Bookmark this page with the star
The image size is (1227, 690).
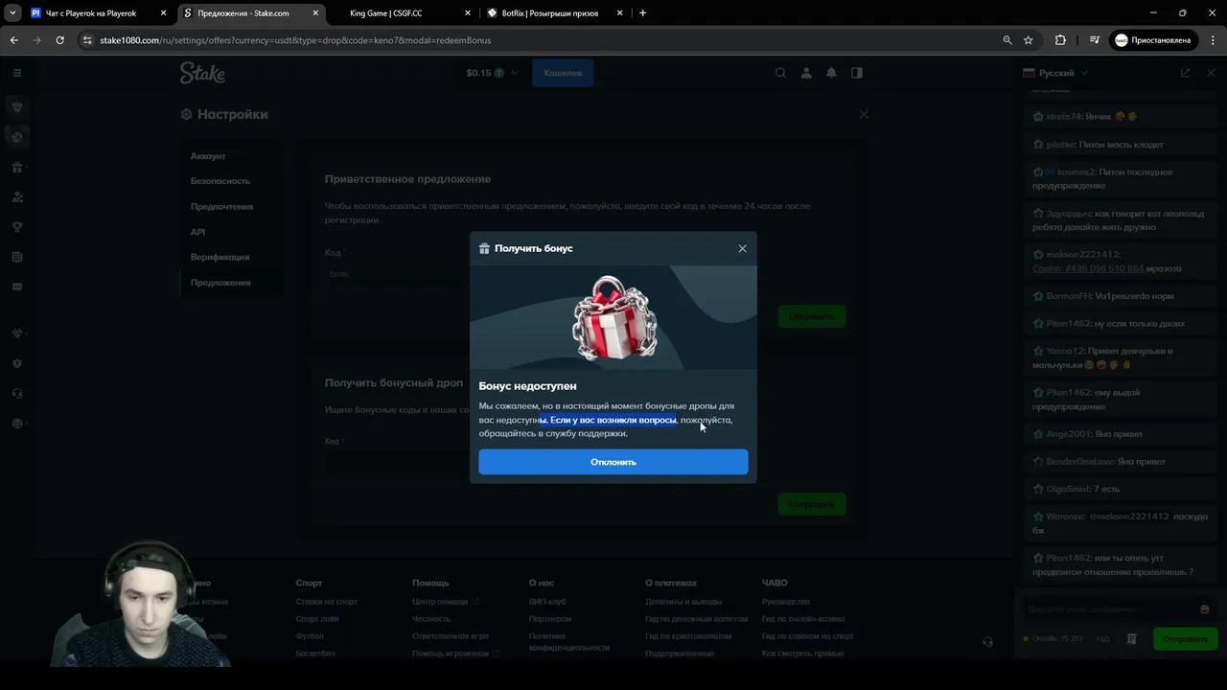point(1029,40)
